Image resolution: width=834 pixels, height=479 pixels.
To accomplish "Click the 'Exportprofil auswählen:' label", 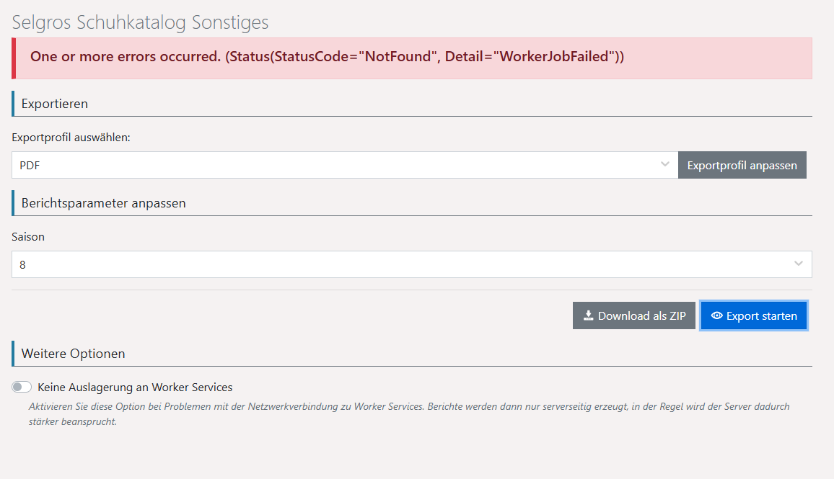I will coord(71,138).
